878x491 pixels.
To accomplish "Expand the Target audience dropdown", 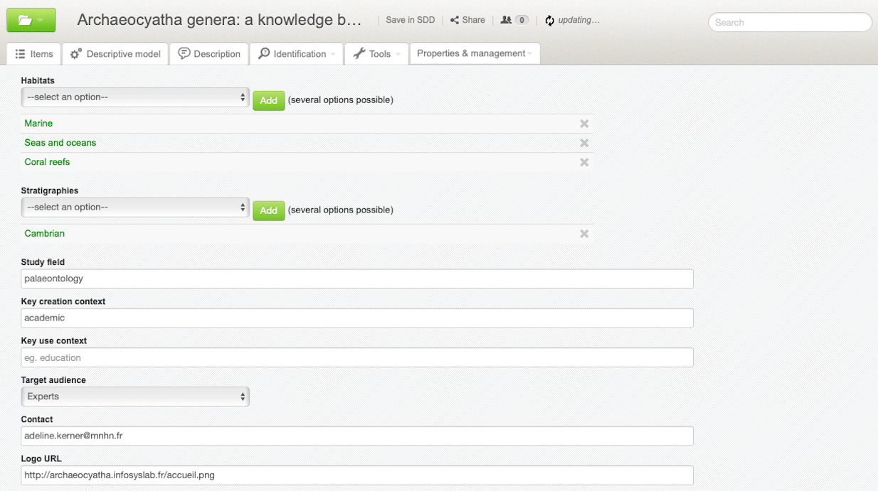I will pos(135,396).
